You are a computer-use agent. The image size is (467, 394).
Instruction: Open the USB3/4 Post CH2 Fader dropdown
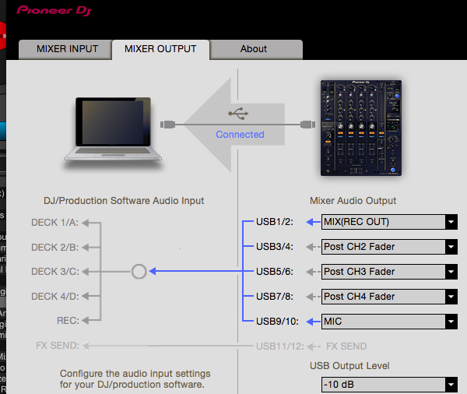coord(389,247)
